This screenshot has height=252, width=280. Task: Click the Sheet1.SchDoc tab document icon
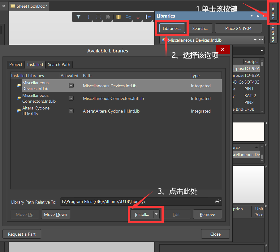click(x=13, y=6)
